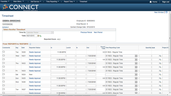
Task: Click the Home house icon
Action: [151, 2]
